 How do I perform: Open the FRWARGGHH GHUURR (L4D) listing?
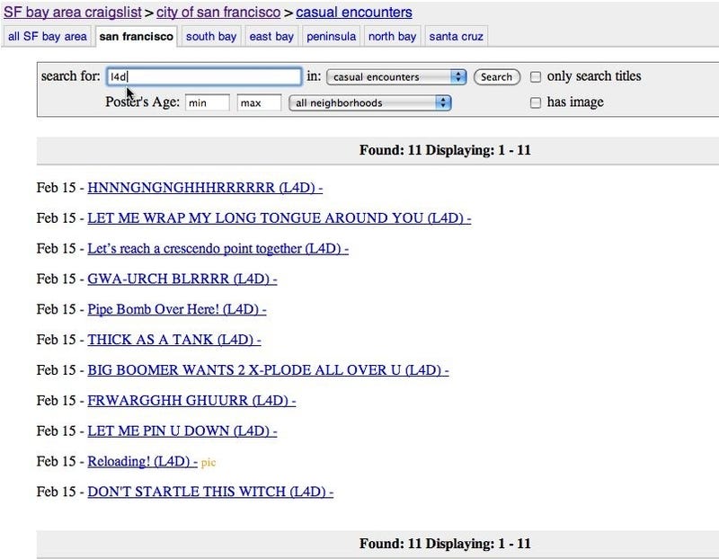pos(191,400)
